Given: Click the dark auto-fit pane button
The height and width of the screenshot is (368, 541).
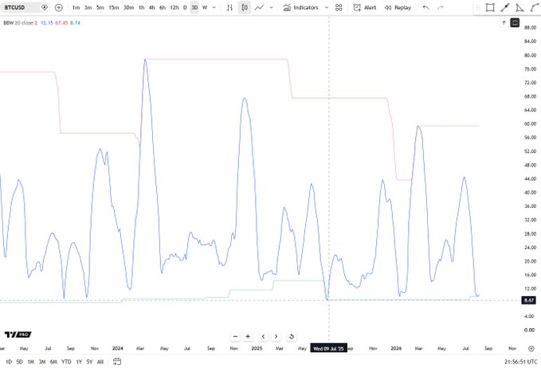Looking at the screenshot, I should [515, 23].
